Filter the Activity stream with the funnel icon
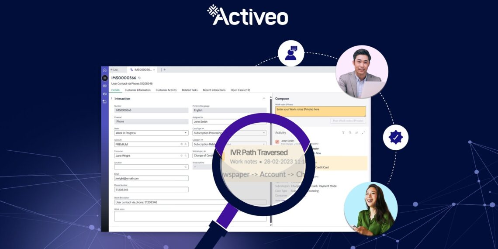The width and height of the screenshot is (498, 249). click(x=343, y=133)
